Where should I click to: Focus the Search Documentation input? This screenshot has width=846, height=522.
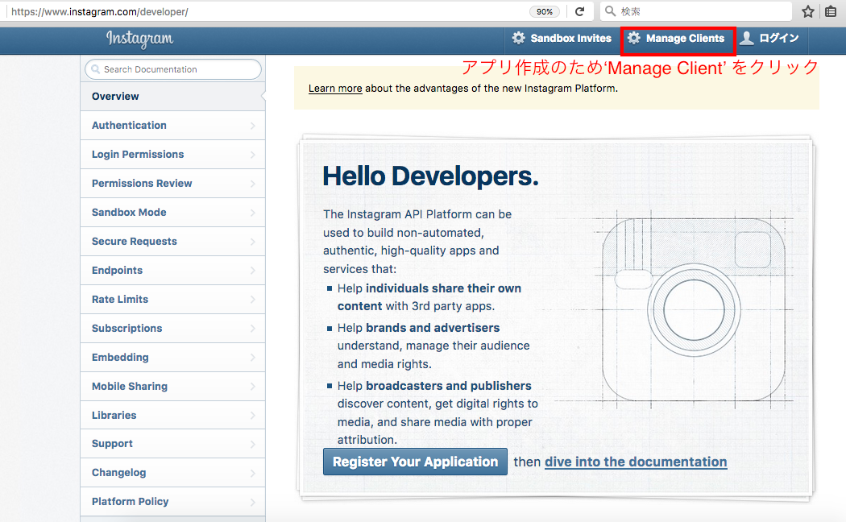pyautogui.click(x=173, y=69)
